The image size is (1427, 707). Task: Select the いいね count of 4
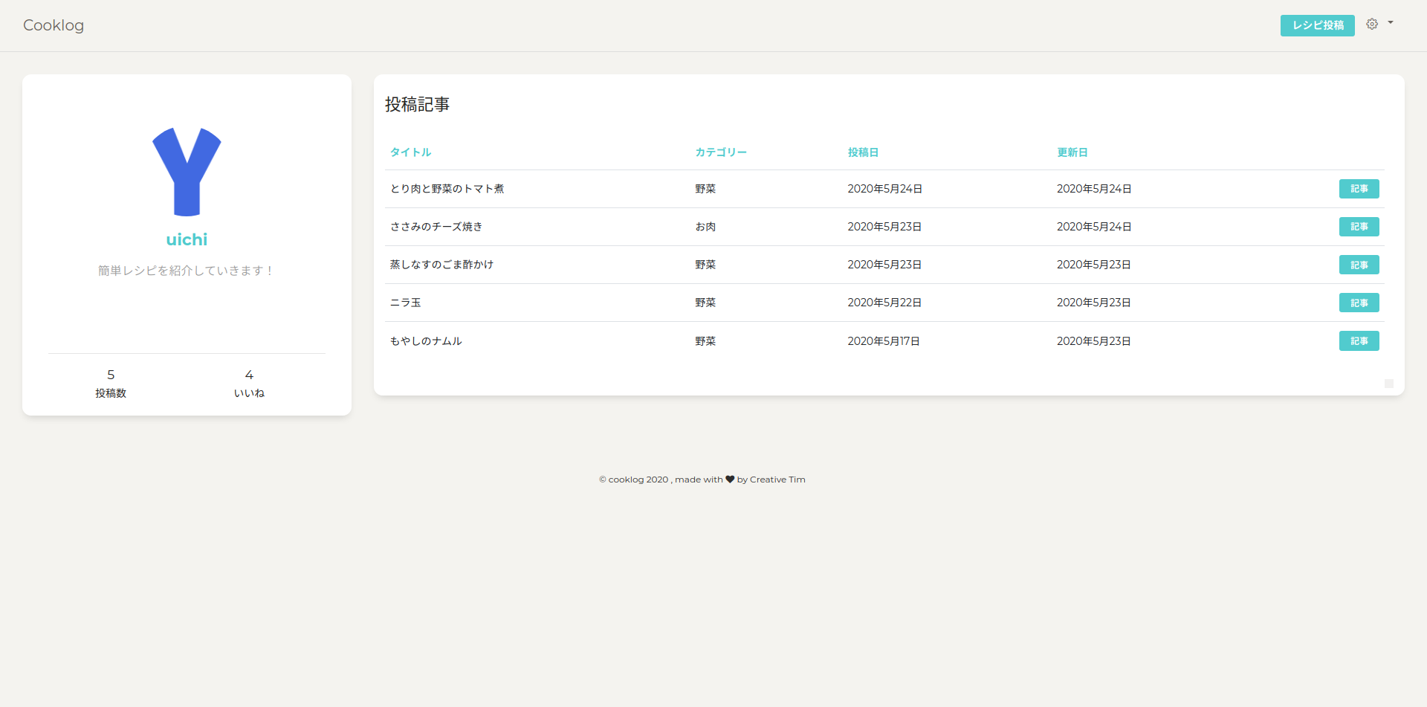[249, 375]
